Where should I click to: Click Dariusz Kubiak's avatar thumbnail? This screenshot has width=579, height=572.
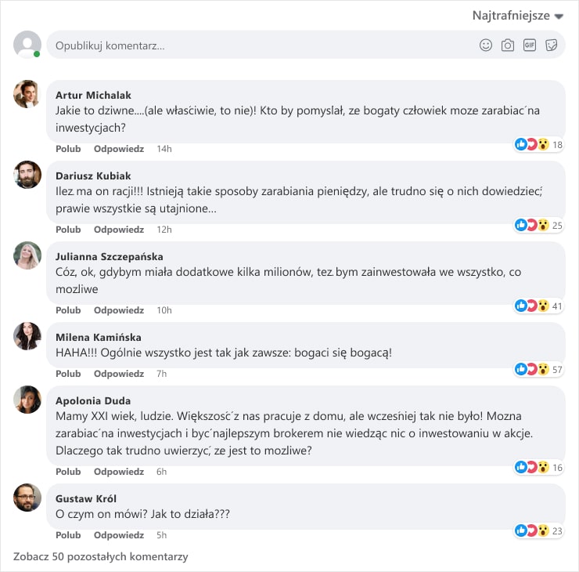27,175
